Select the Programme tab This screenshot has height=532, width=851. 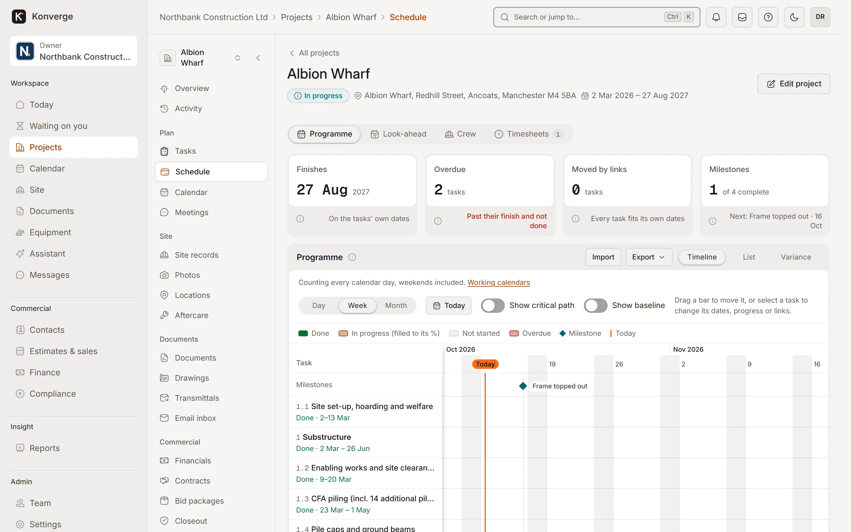pyautogui.click(x=324, y=134)
